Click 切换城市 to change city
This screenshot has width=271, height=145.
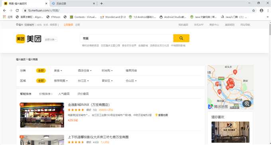click(x=29, y=25)
